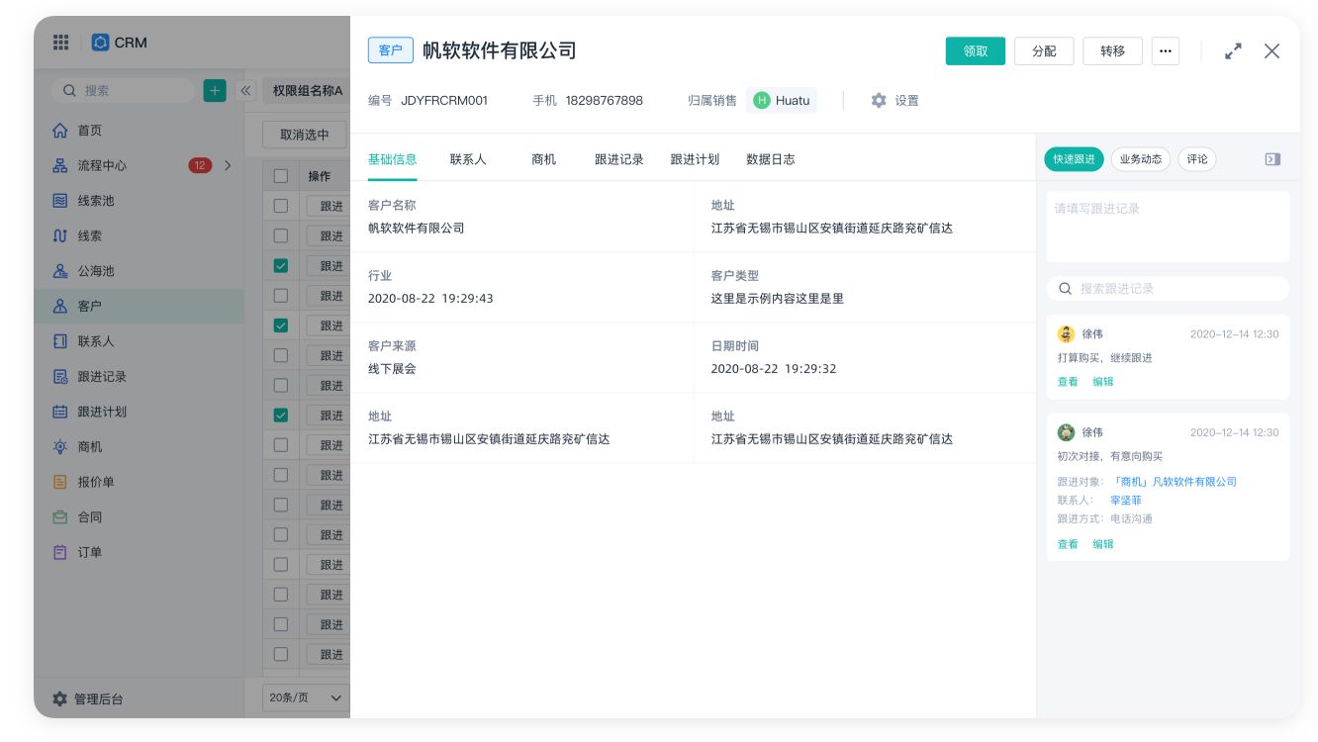Open the app grid launcher icon
The height and width of the screenshot is (742, 1318).
(60, 43)
